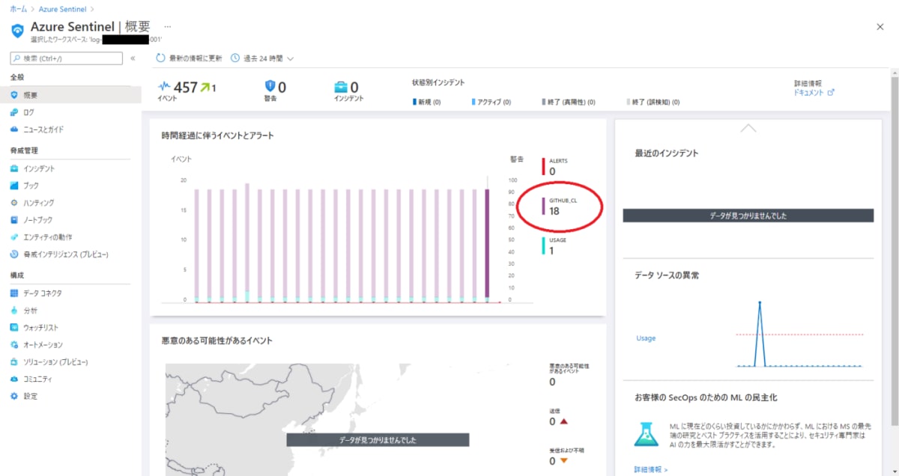Click the clock icon for 過去 24 時間
This screenshot has width=899, height=476.
tap(235, 58)
